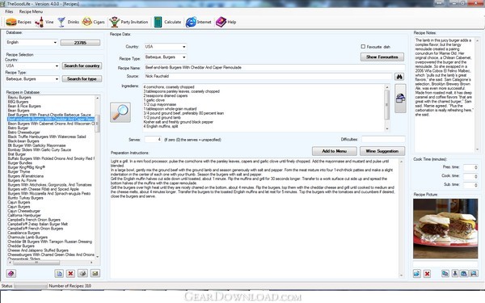This screenshot has width=485, height=303.
Task: Click into the Recipe Name field
Action: [274, 67]
